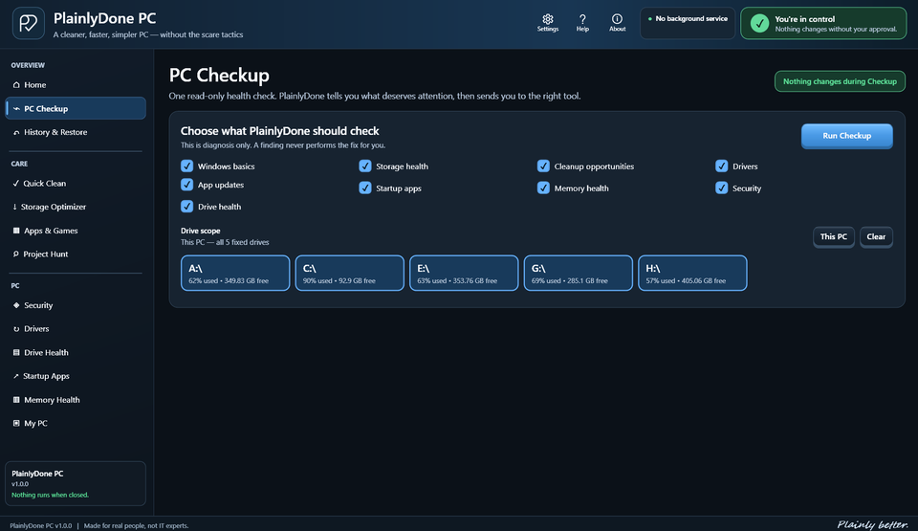918x531 pixels.
Task: Uncheck the Storage health checkbox
Action: [364, 166]
